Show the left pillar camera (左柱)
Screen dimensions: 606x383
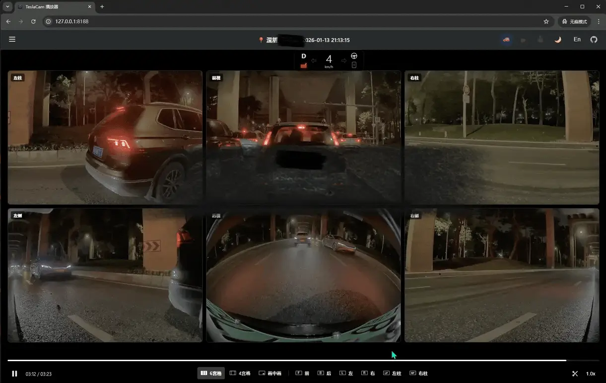click(x=392, y=374)
